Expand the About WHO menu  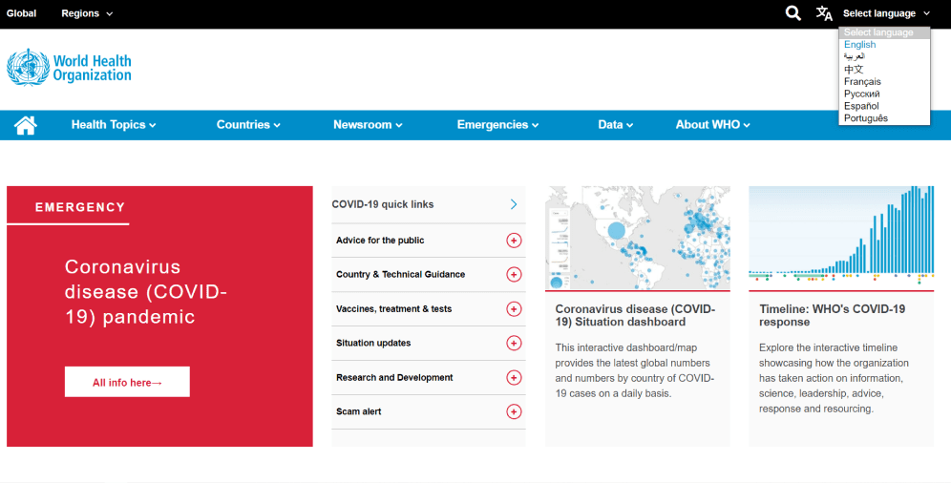[712, 125]
